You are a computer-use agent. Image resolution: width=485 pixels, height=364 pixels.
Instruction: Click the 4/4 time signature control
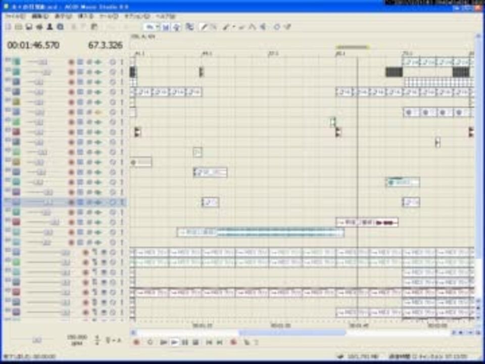pyautogui.click(x=97, y=340)
